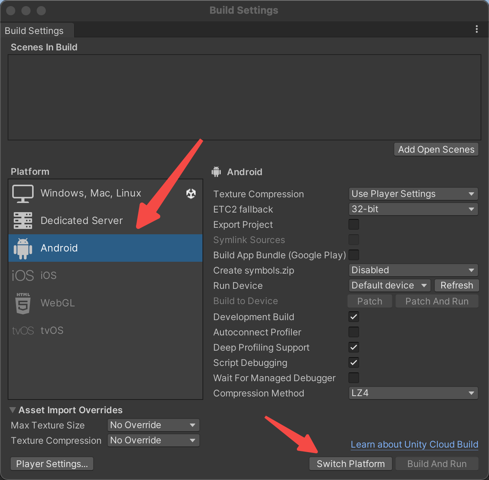Open the Learn about Unity Cloud Build link
The height and width of the screenshot is (480, 489).
pyautogui.click(x=414, y=444)
